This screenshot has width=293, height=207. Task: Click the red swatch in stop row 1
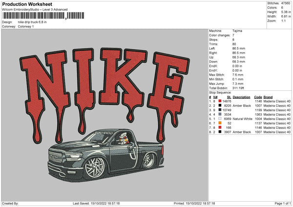(220, 101)
